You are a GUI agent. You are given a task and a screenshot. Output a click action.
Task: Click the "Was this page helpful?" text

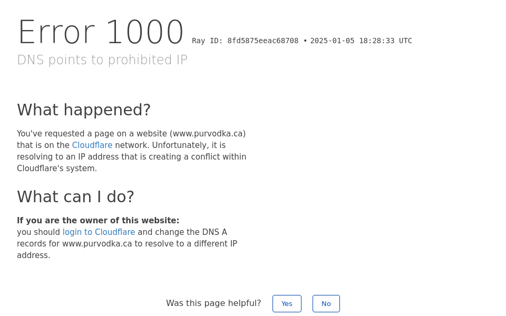tap(213, 303)
